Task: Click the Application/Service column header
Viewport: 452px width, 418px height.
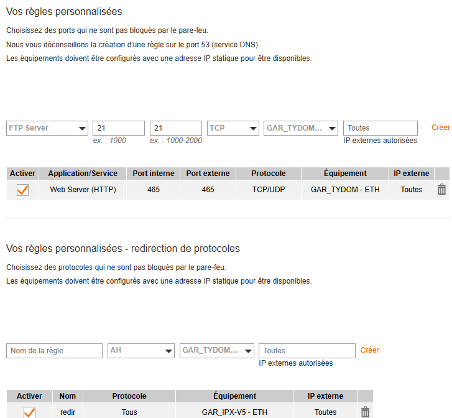Action: pos(83,174)
